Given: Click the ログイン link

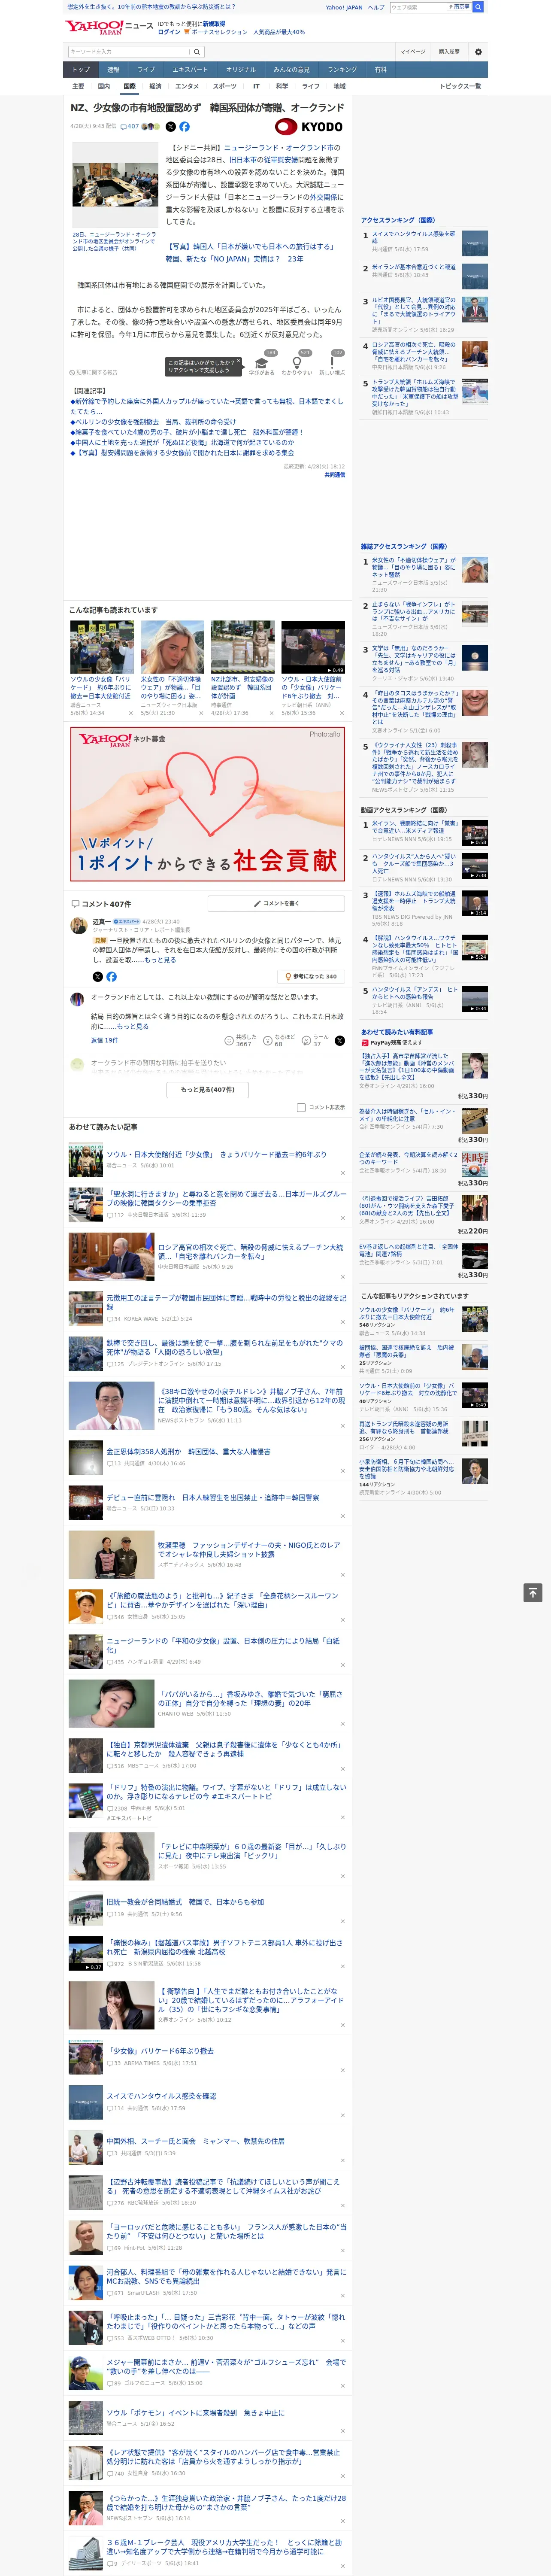Looking at the screenshot, I should click(x=169, y=32).
